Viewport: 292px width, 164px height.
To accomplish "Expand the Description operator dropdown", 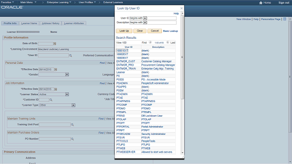I will pos(145,22).
